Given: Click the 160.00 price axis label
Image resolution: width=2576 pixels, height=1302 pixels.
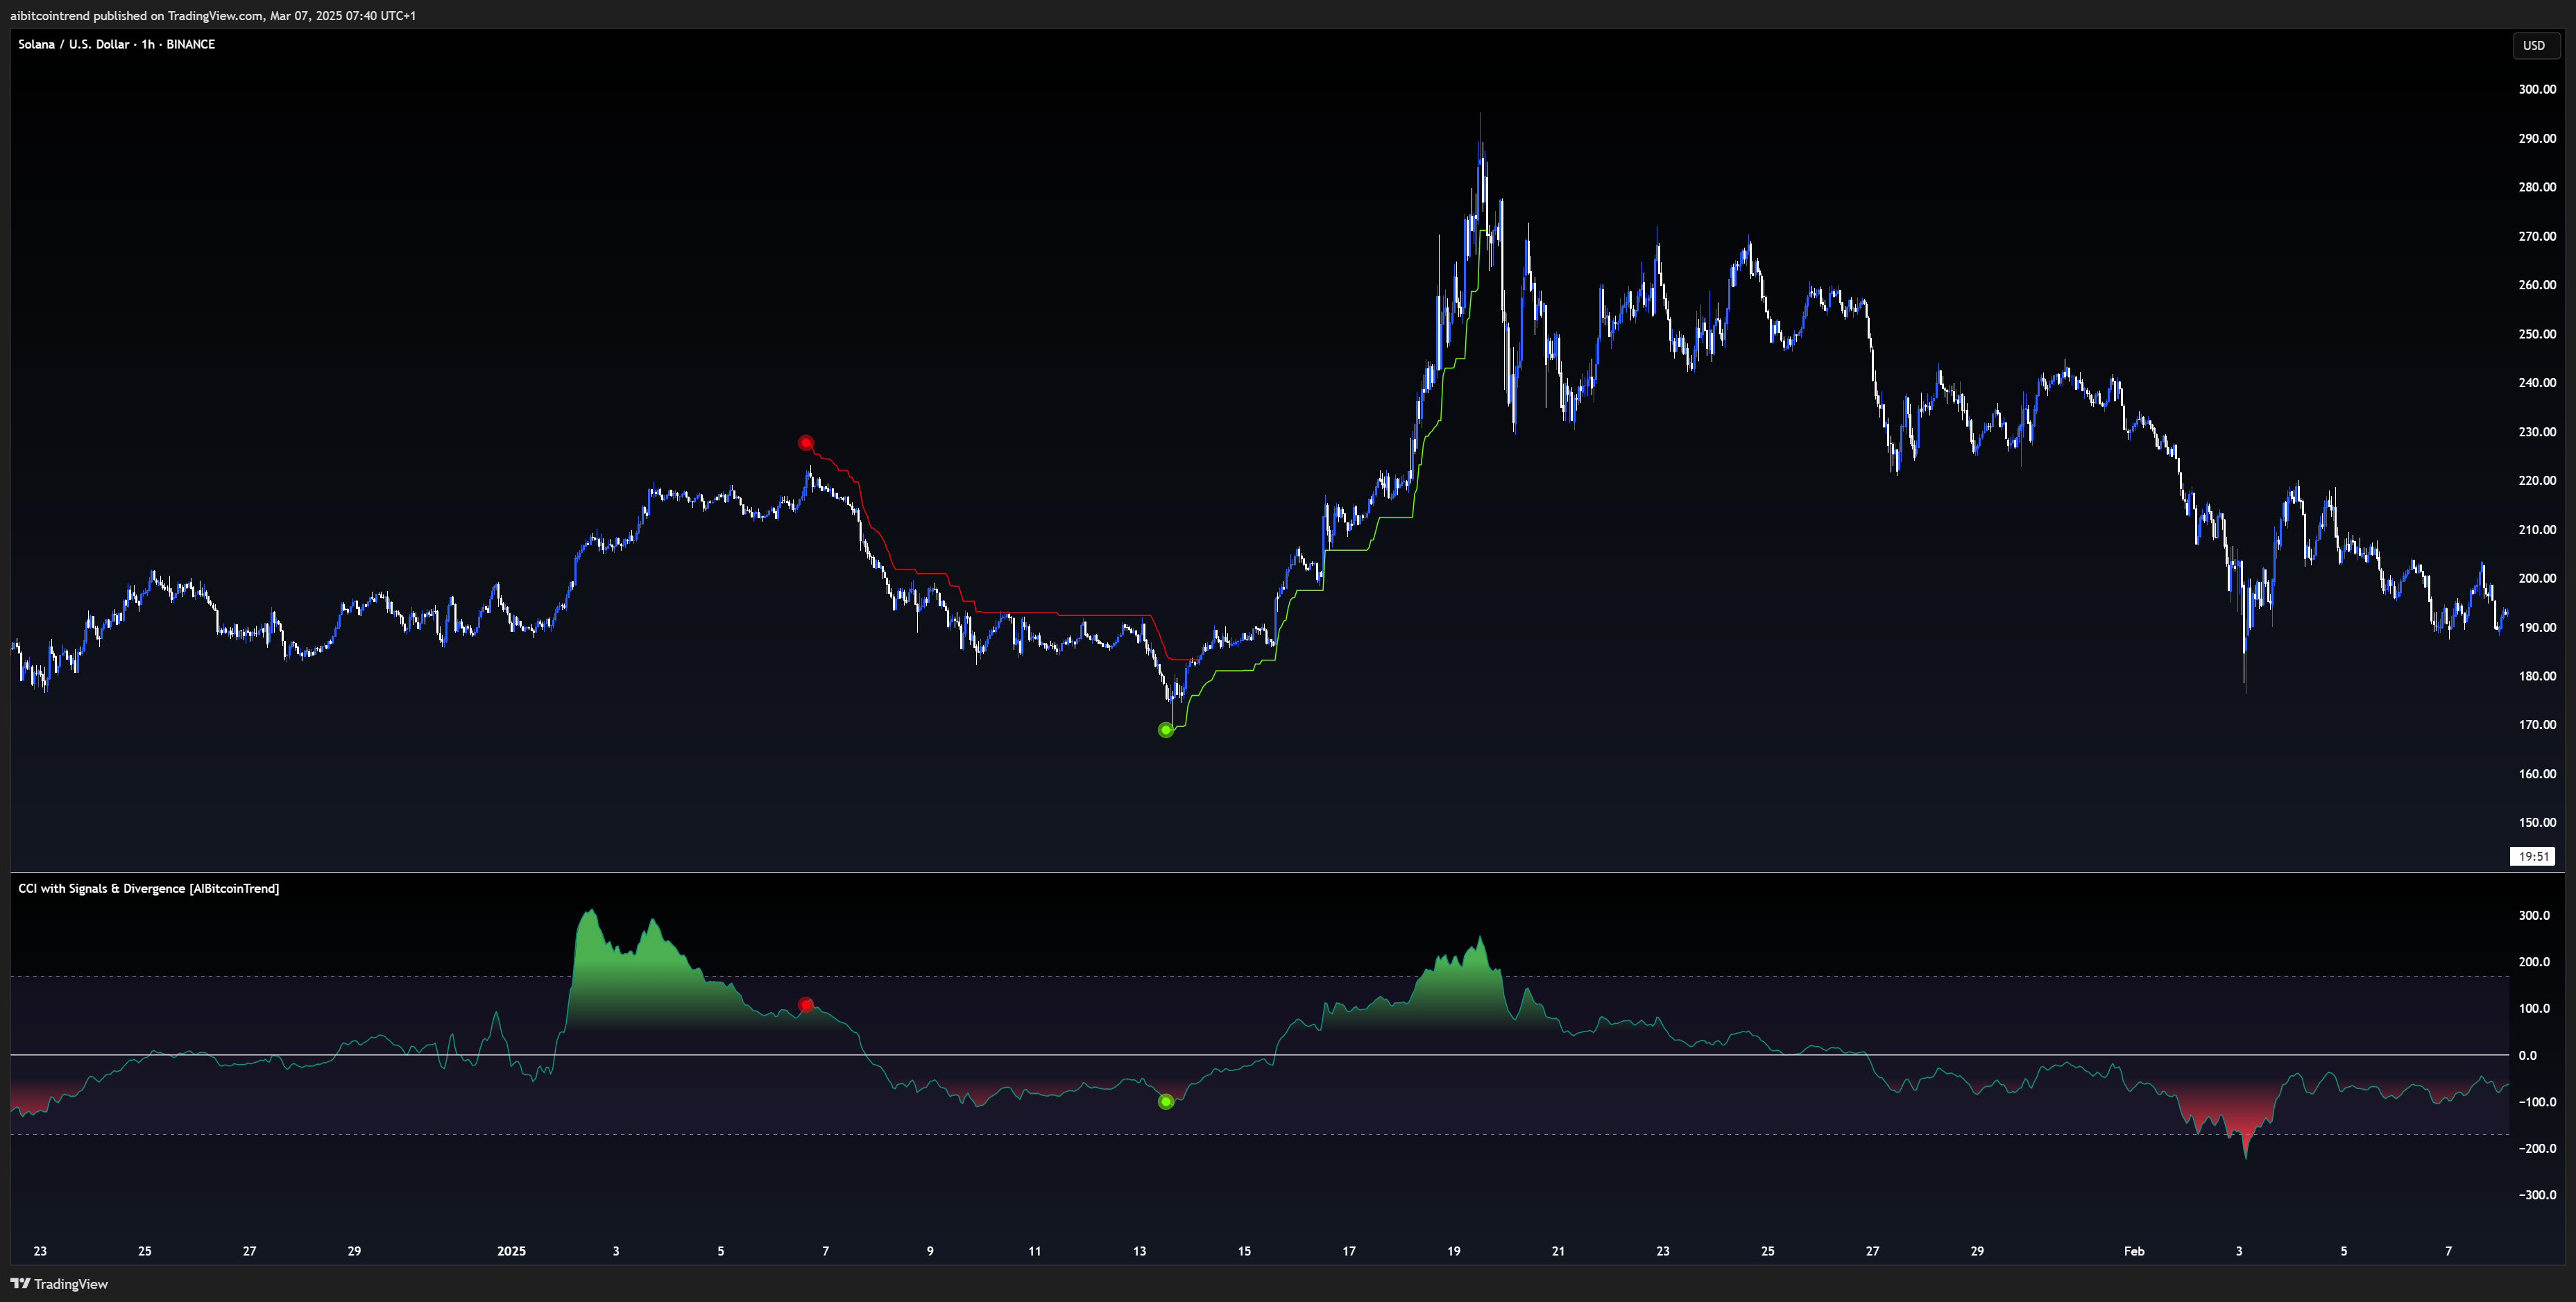Looking at the screenshot, I should click(2537, 773).
